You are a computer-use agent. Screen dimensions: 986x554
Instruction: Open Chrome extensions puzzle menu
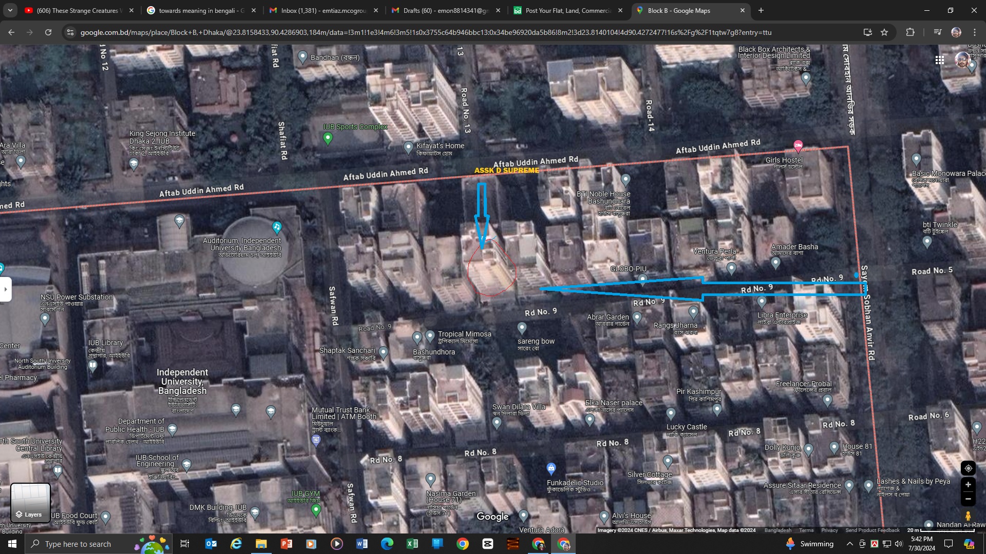click(910, 32)
